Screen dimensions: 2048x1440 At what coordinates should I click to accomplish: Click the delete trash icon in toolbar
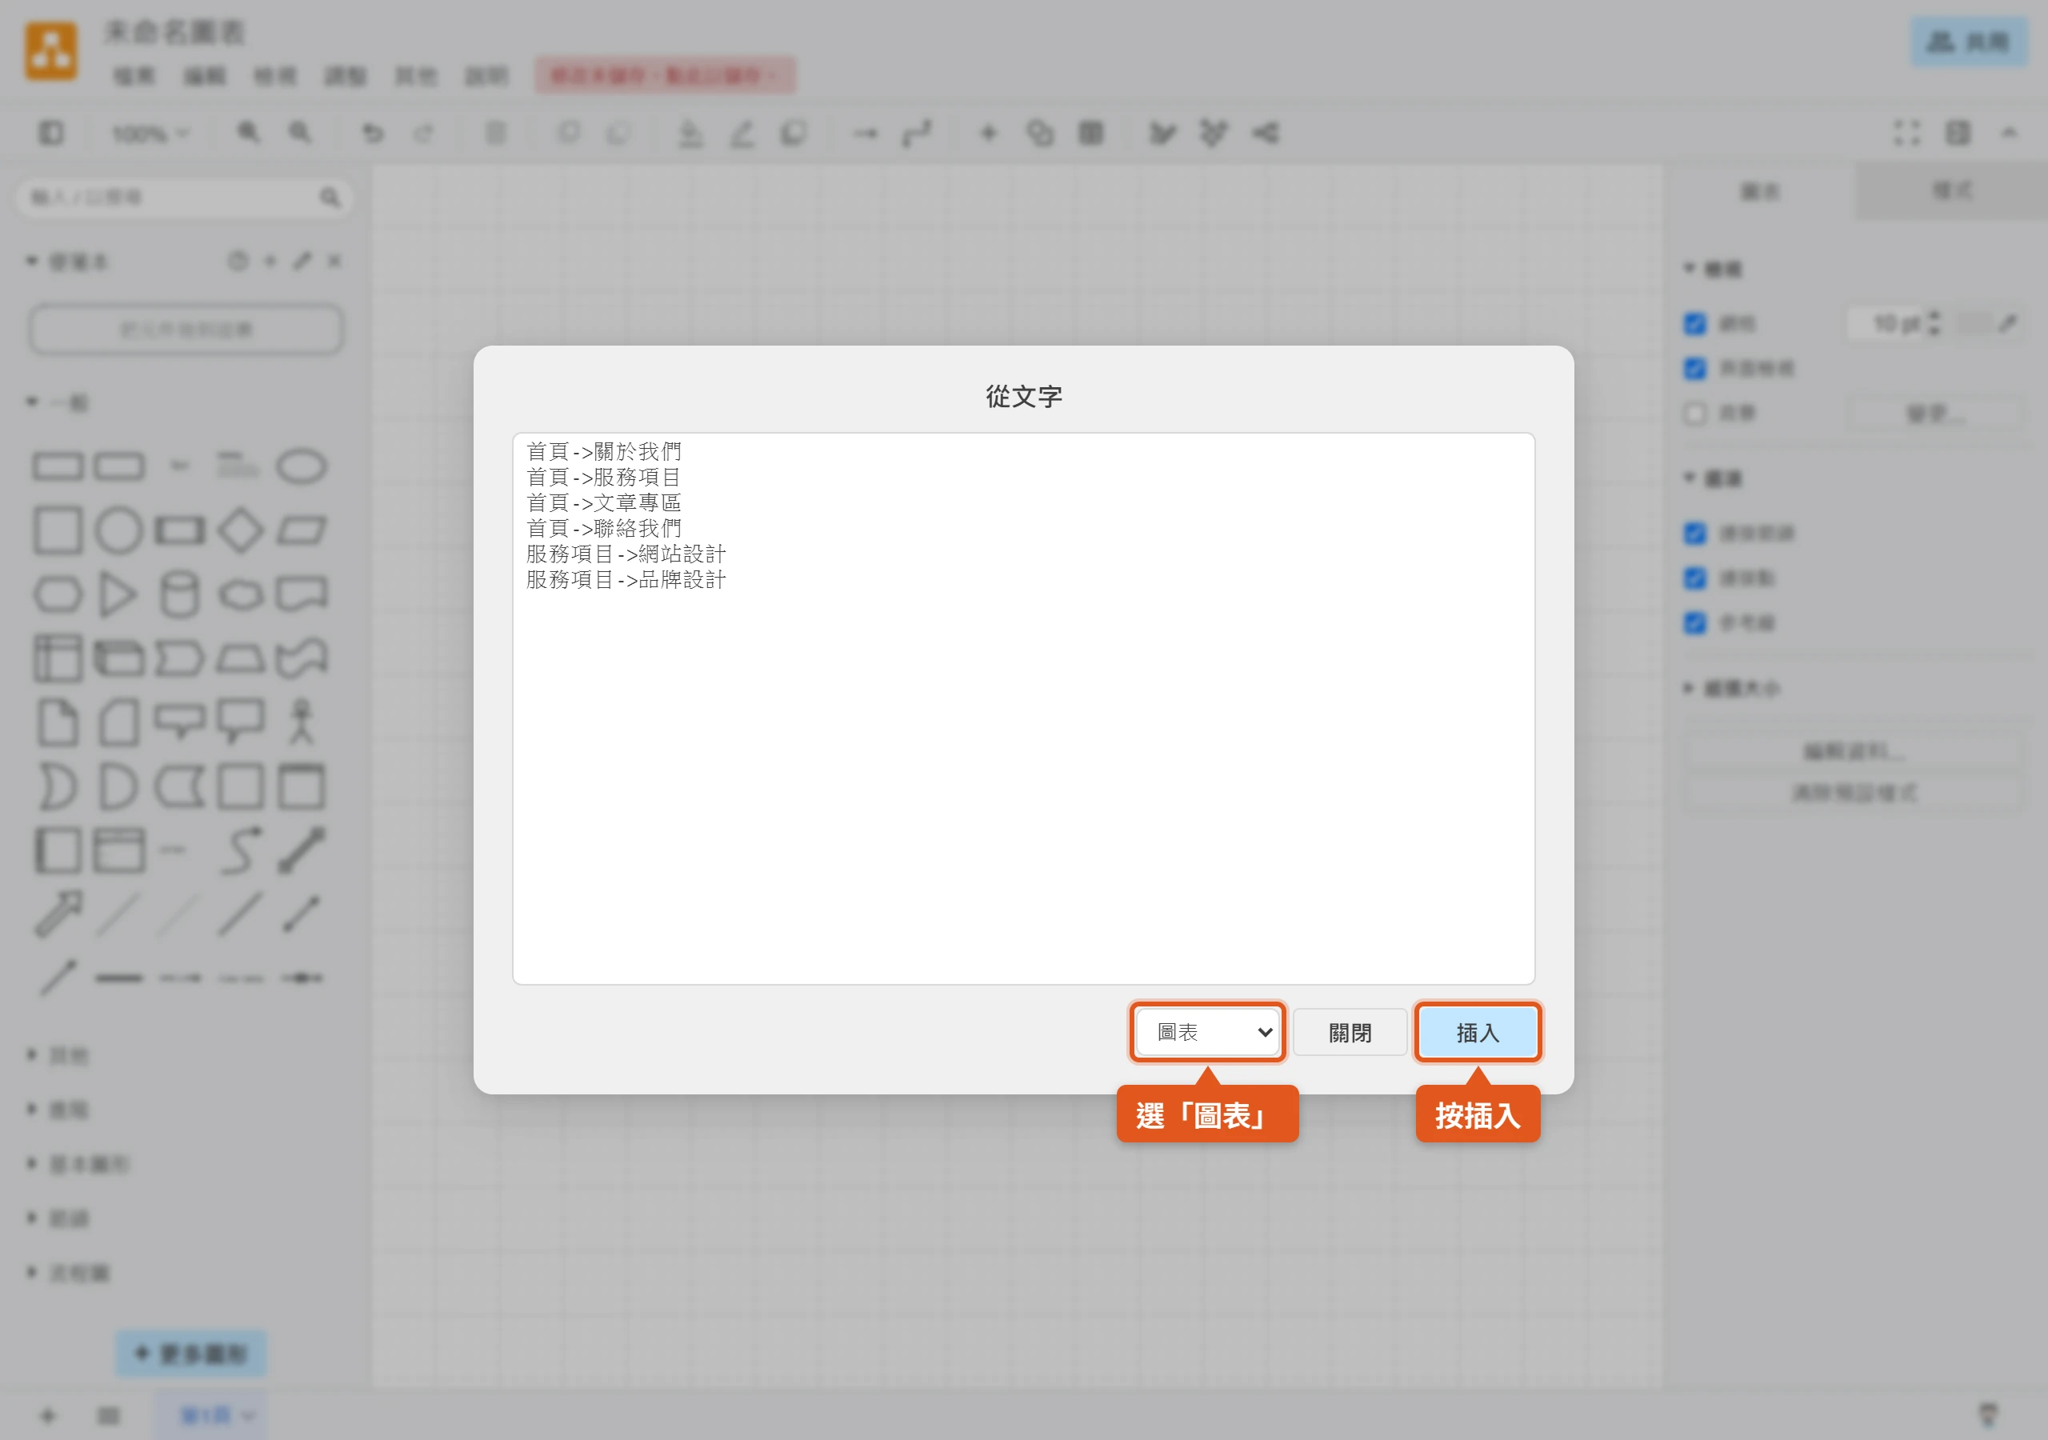(496, 134)
